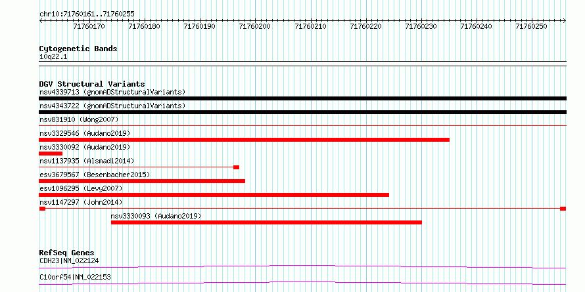Click the CDH23 magenta gene line
Screen dimensions: 585x292
(x=302, y=266)
